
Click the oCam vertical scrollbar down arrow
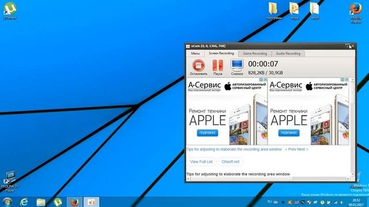coord(352,174)
